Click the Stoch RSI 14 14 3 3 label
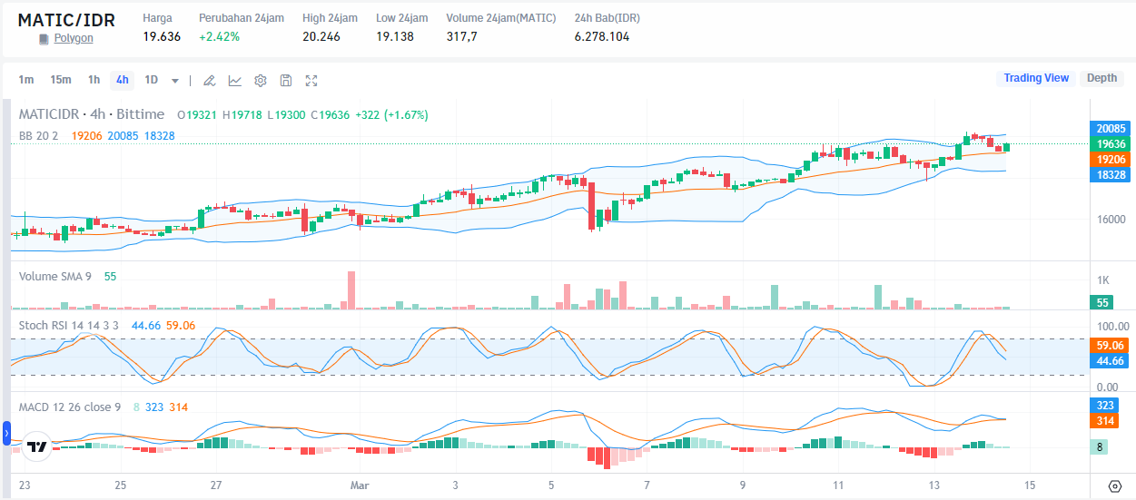1136x500 pixels. click(69, 325)
